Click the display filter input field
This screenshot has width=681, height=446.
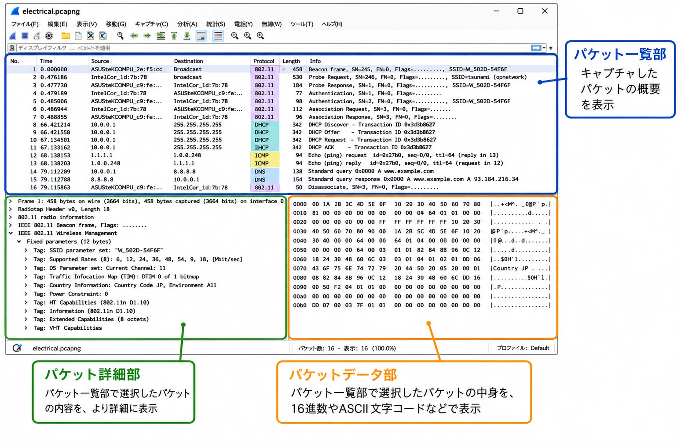273,48
